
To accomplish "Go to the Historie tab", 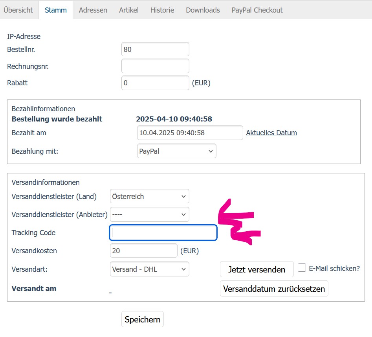I will [x=162, y=10].
